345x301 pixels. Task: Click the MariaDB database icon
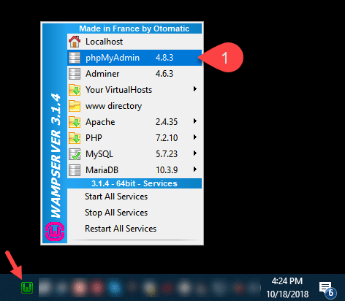point(75,170)
